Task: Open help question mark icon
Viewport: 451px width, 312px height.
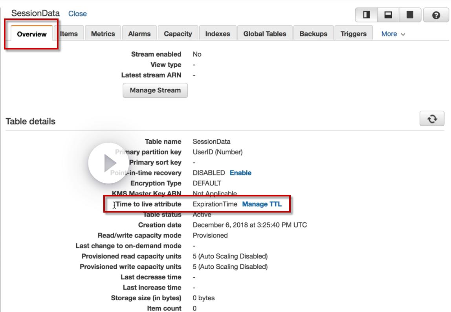Action: [x=436, y=15]
